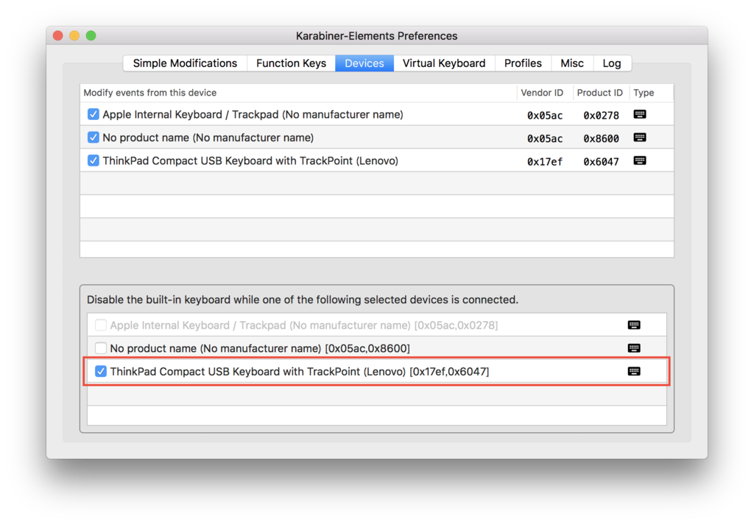Close the Karabiner-Elements Preferences window

pos(58,35)
